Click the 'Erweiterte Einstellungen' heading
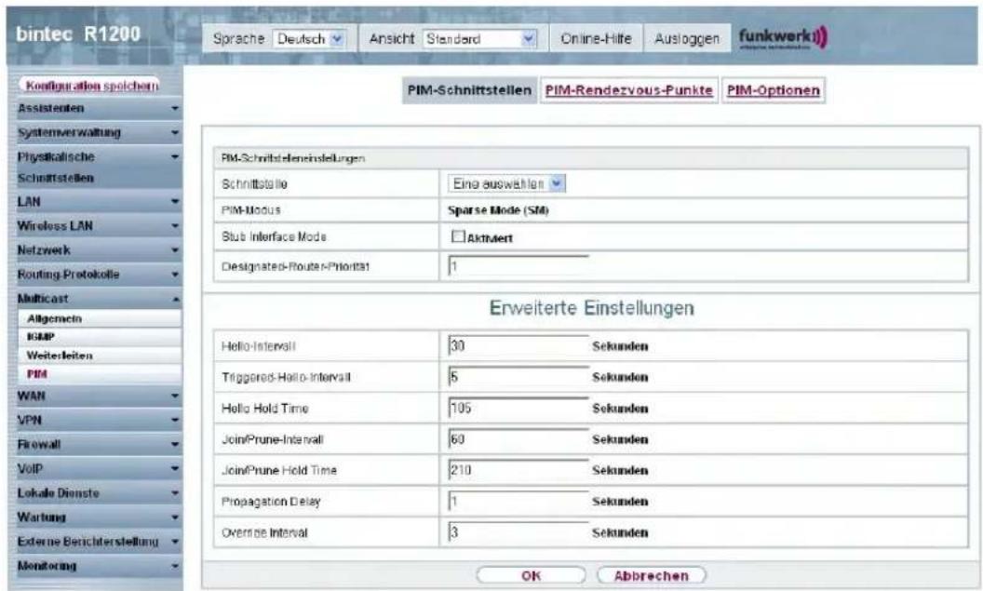The height and width of the screenshot is (591, 983). [591, 308]
